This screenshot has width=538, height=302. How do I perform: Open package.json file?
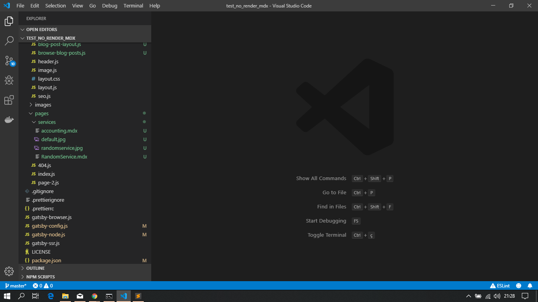coord(85,260)
